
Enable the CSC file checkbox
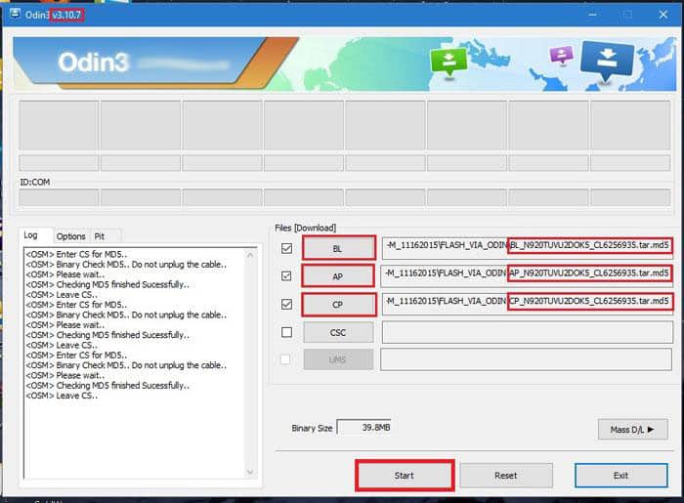(x=286, y=332)
